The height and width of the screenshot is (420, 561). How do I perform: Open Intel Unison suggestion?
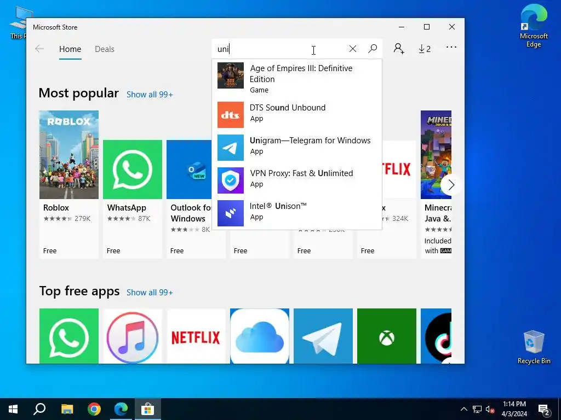click(297, 213)
